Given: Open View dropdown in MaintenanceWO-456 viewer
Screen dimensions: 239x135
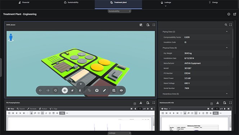Looking at the screenshot, I should pos(166,109).
